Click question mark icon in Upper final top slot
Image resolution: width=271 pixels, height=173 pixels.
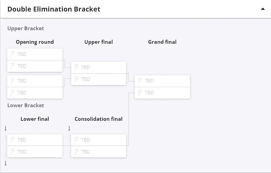(x=76, y=67)
